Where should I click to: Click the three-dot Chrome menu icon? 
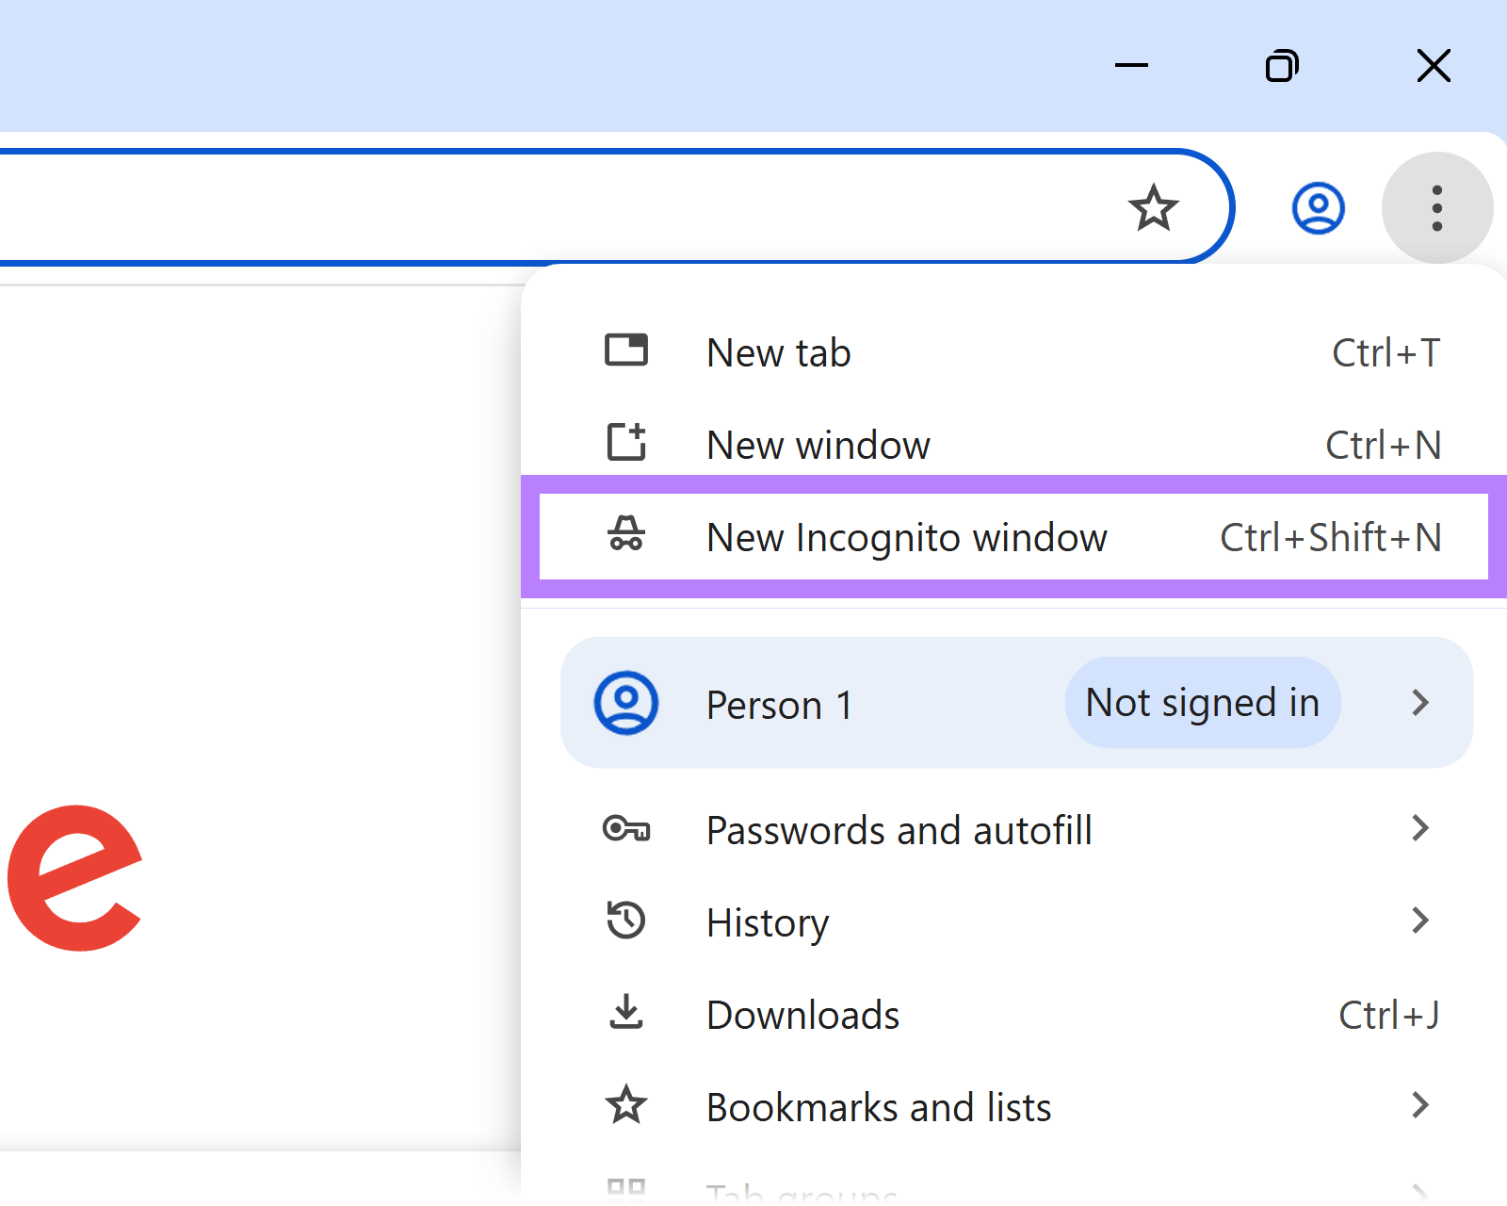pyautogui.click(x=1436, y=207)
